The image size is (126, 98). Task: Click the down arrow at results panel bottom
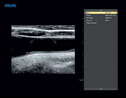click(x=101, y=89)
